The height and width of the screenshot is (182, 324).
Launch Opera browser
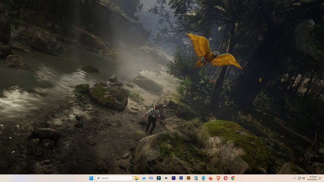pos(226,178)
